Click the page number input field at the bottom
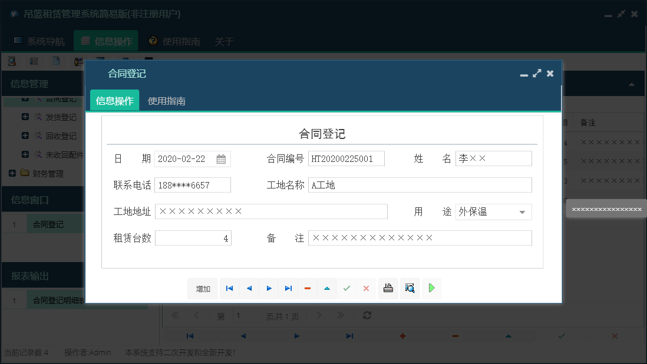647x364 pixels. 247,316
